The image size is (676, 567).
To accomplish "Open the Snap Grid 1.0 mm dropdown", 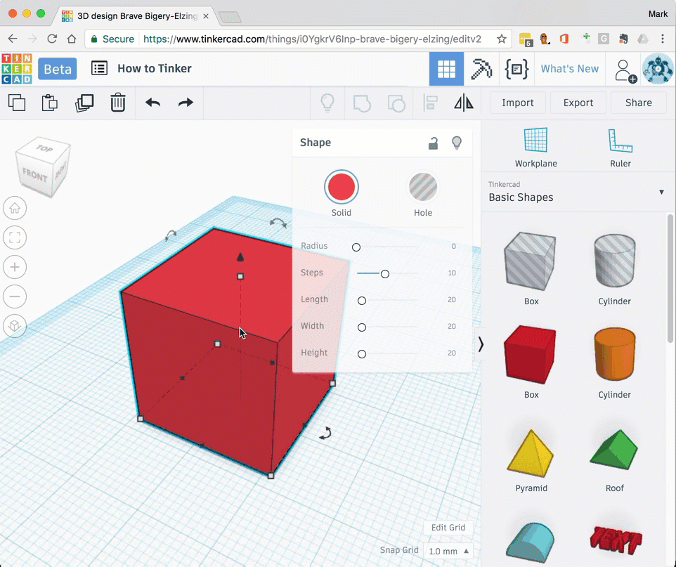I will 448,551.
